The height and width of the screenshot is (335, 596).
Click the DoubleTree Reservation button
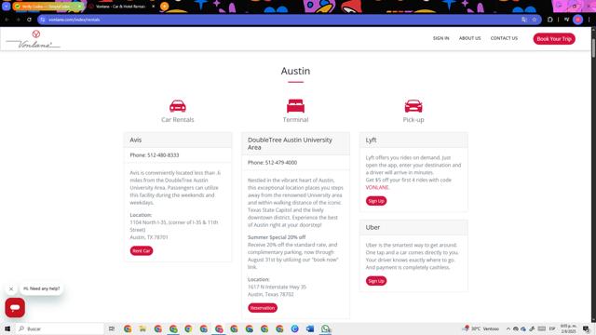[x=263, y=308]
